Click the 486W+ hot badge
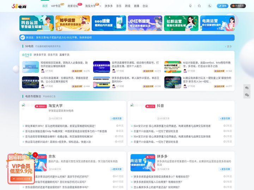The image size is (254, 190). pyautogui.click(x=41, y=106)
